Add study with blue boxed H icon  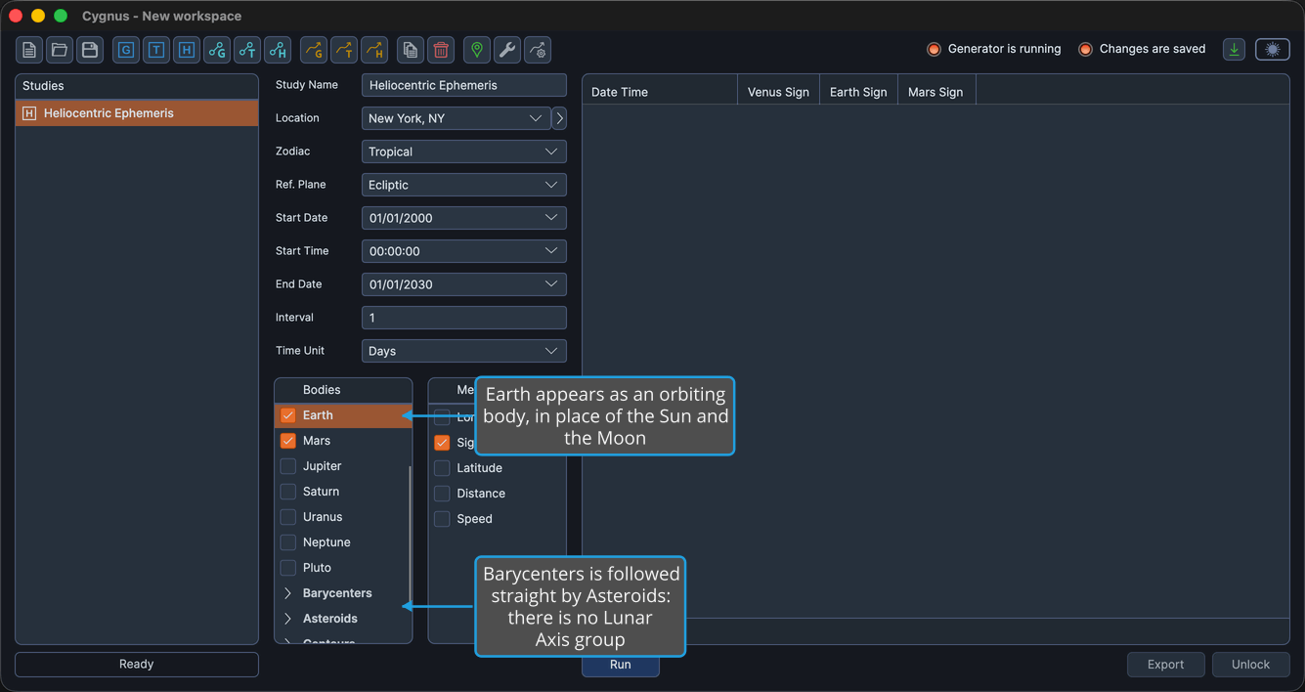pos(187,50)
